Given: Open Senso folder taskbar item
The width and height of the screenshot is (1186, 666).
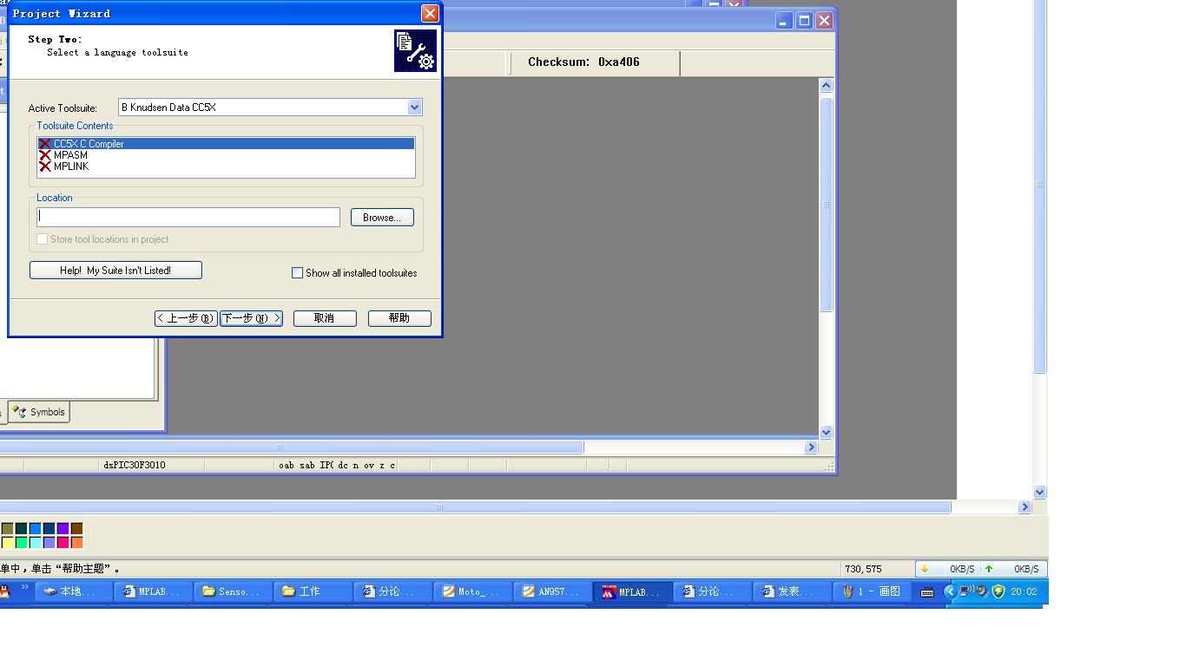Looking at the screenshot, I should click(x=233, y=591).
